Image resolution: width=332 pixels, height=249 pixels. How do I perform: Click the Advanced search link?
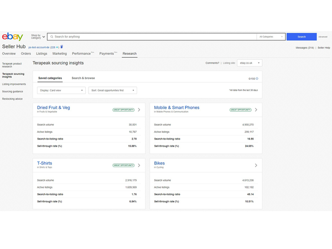(x=323, y=37)
